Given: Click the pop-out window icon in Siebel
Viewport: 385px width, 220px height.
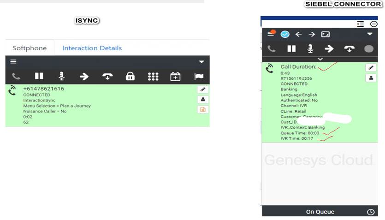Looking at the screenshot, I should [x=326, y=35].
